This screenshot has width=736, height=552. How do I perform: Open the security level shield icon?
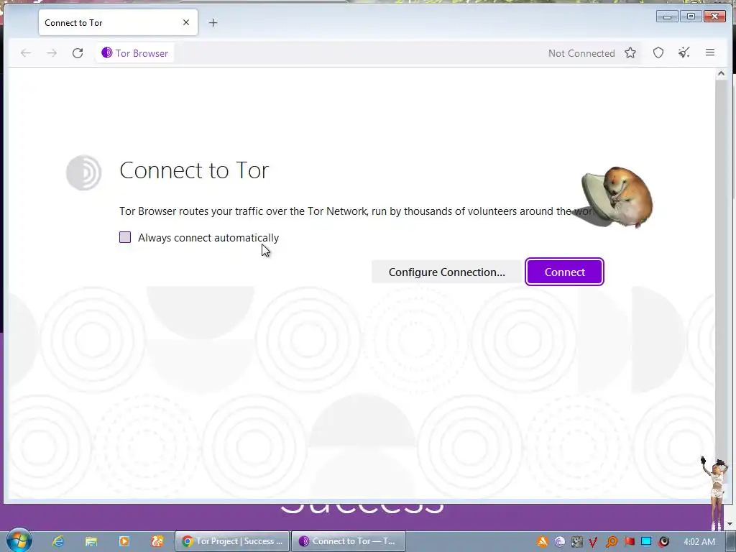pos(658,53)
